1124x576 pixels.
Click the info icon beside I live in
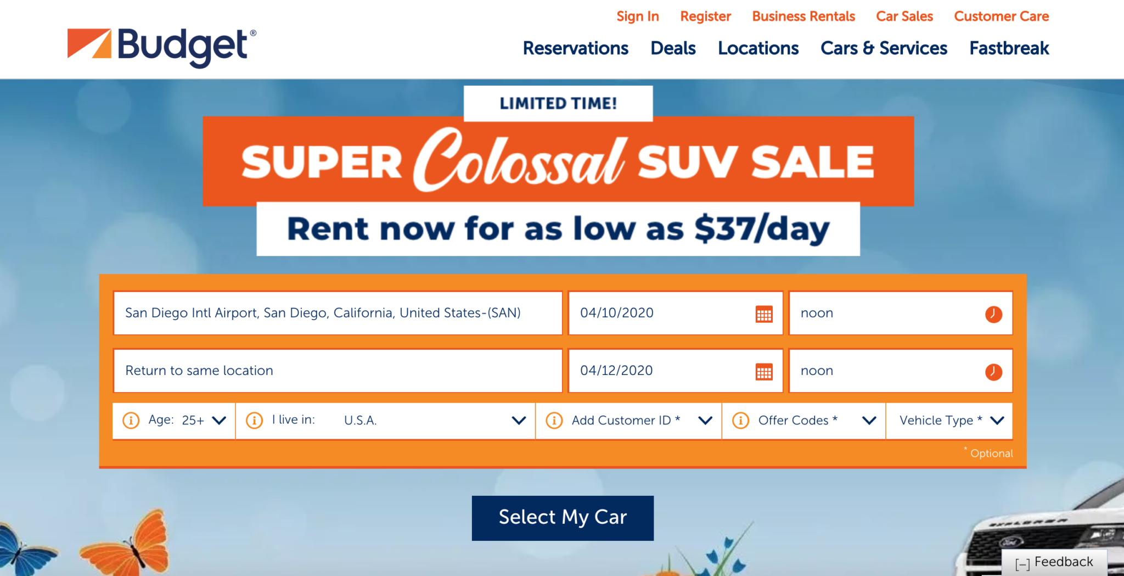tap(254, 421)
